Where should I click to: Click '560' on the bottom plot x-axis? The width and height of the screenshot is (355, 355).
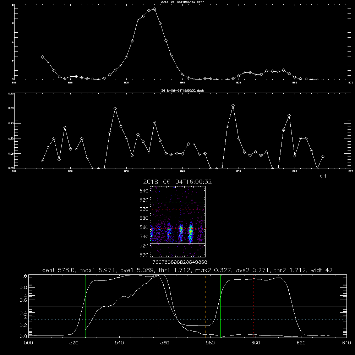(165, 343)
